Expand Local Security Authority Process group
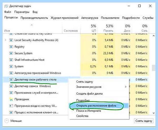 (6, 40)
